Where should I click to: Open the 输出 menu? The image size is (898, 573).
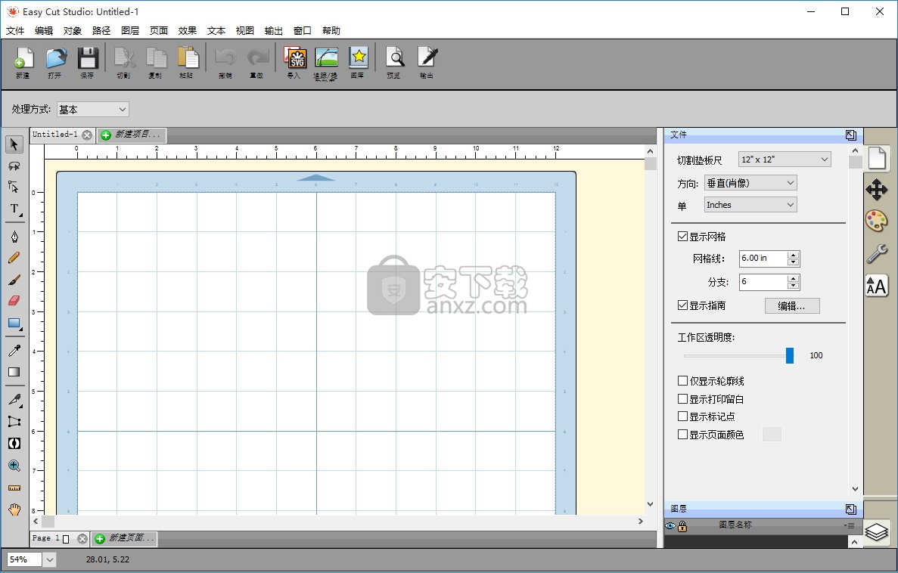tap(274, 30)
